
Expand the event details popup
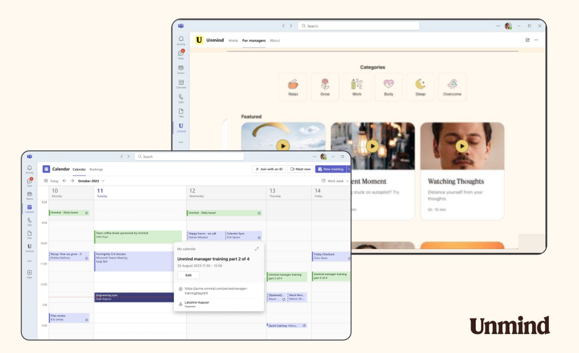pyautogui.click(x=257, y=249)
